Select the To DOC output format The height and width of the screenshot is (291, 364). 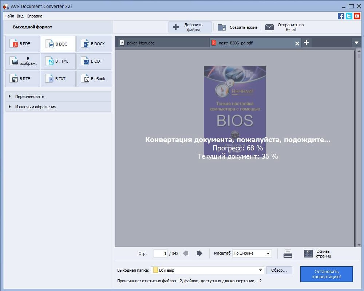pyautogui.click(x=58, y=44)
